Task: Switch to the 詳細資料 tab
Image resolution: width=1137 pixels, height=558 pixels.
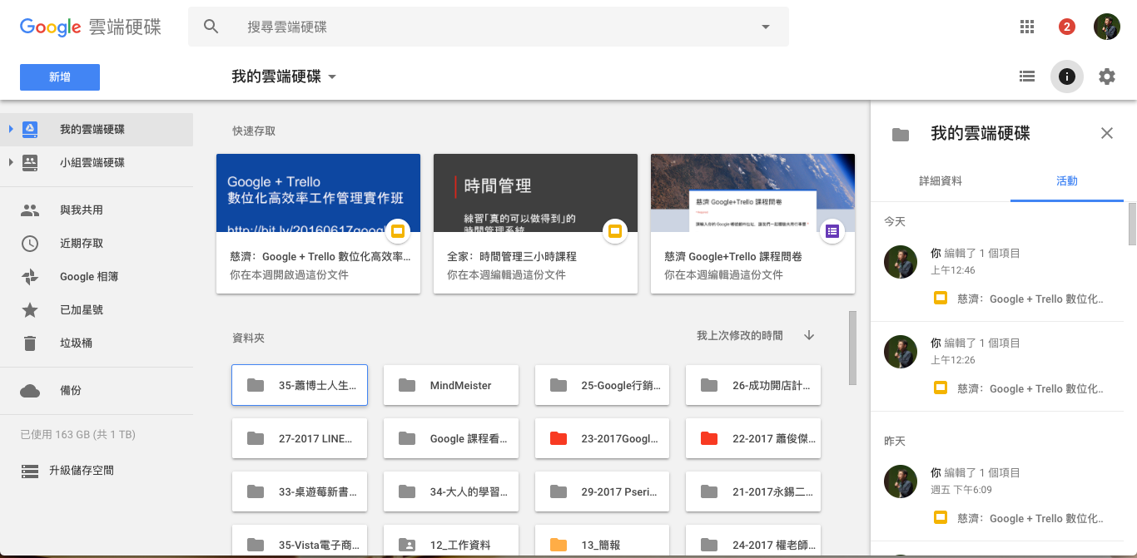Action: (941, 180)
